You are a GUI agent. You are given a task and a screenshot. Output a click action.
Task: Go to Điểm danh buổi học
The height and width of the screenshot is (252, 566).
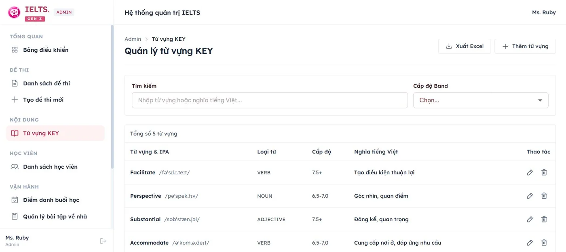(x=55, y=200)
